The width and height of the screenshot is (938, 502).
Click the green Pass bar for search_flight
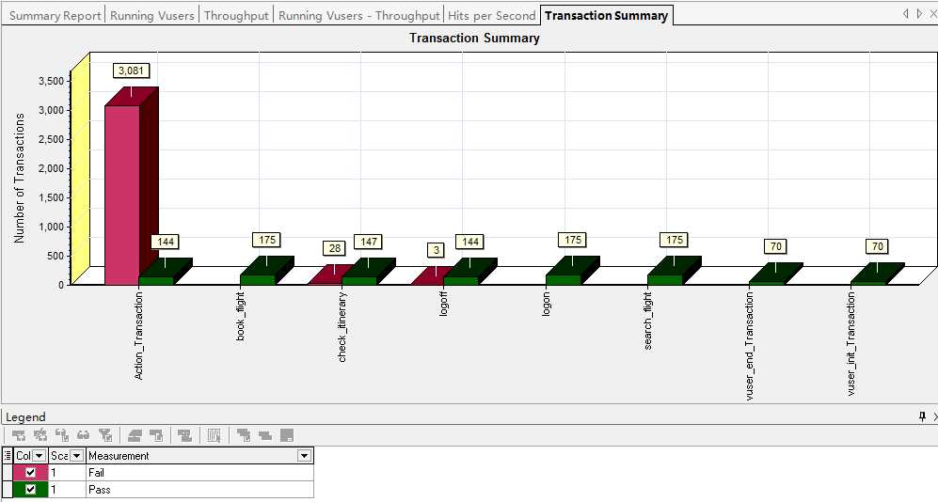tap(664, 280)
